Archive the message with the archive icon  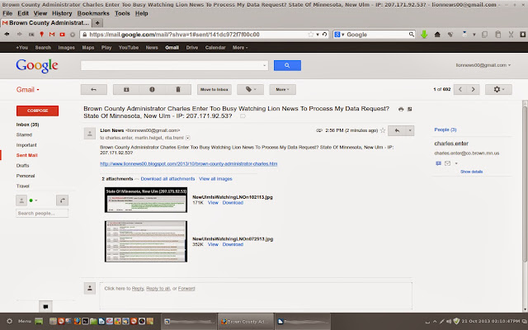[126, 90]
